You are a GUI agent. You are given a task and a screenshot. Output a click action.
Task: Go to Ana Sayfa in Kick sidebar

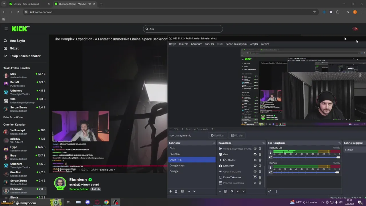(17, 41)
